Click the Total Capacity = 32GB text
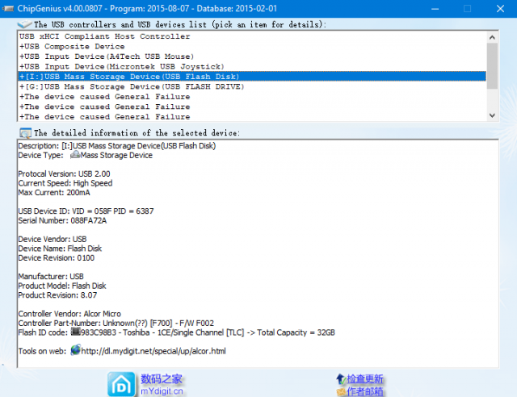517x397 pixels. [296, 332]
